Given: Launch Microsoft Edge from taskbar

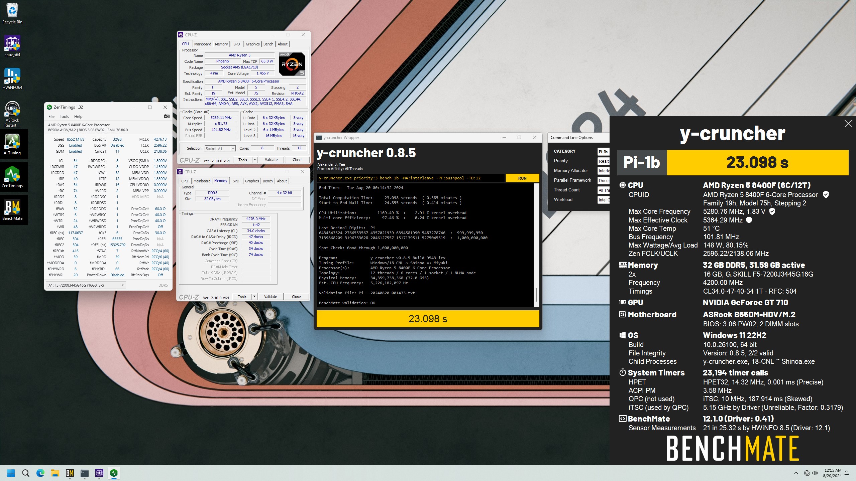Looking at the screenshot, I should [x=40, y=473].
